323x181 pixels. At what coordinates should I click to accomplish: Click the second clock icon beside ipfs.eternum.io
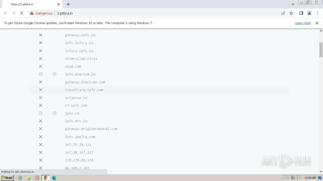[x=55, y=74]
